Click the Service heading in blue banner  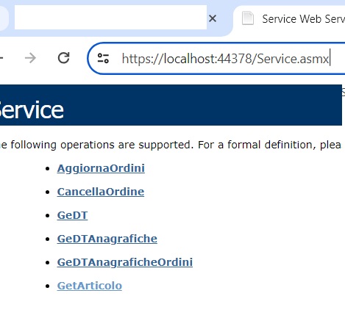click(32, 110)
